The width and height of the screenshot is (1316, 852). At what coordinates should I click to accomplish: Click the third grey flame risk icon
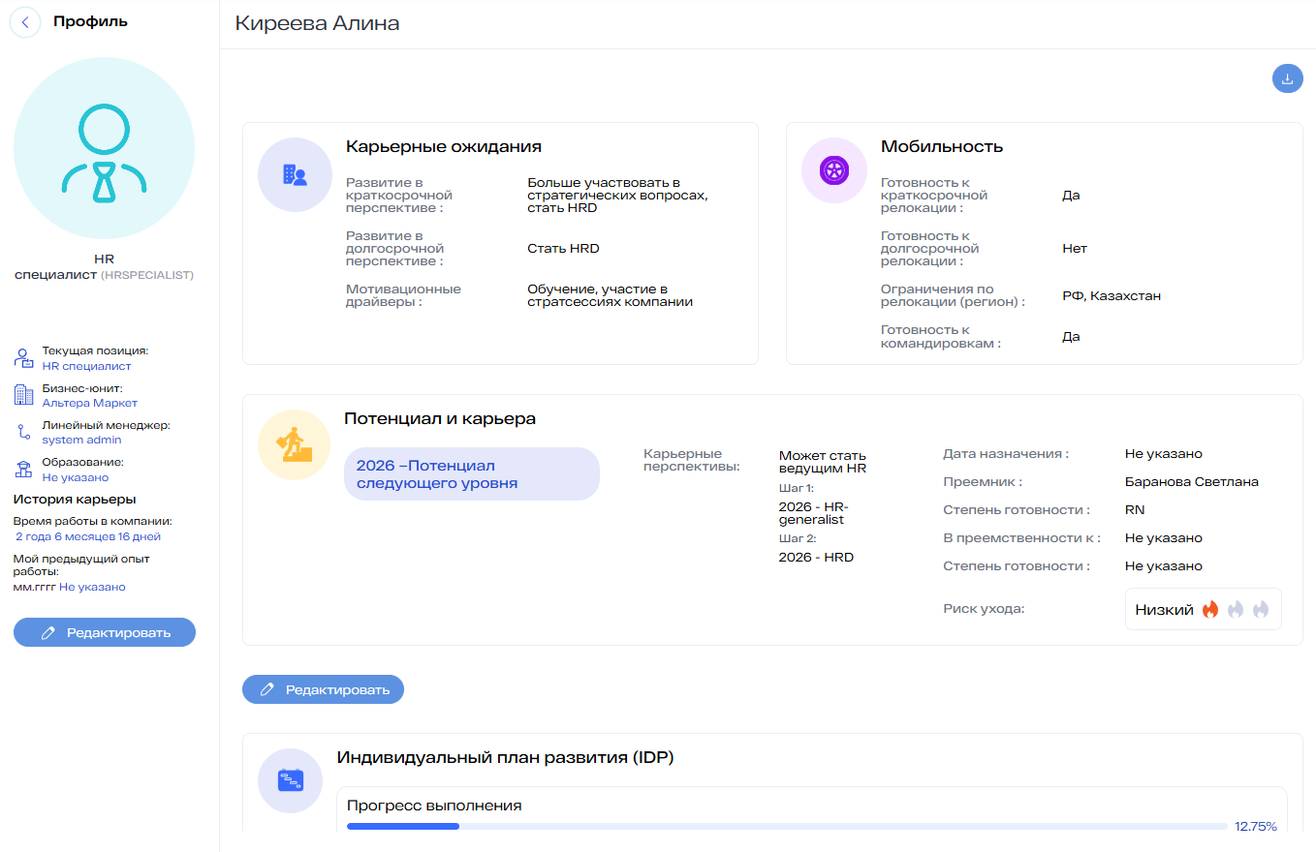[1261, 610]
